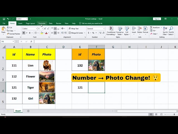
Task: Toggle Underline formatting
Action: 30,33
